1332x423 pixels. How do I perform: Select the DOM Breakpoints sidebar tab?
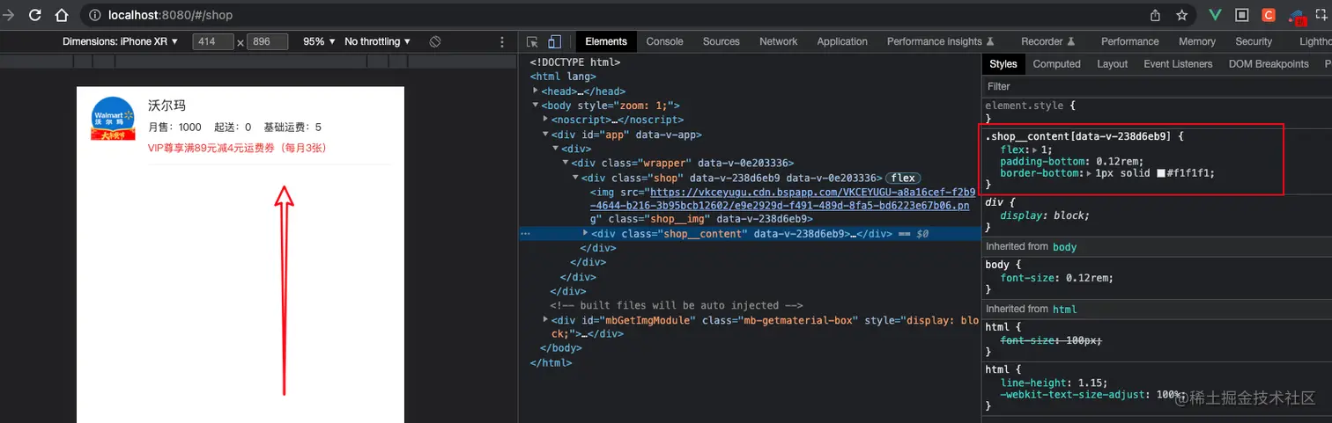pyautogui.click(x=1269, y=64)
